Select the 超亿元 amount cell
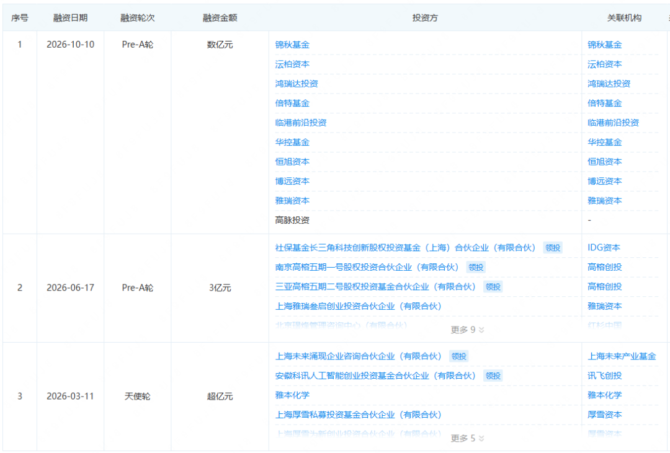This screenshot has height=453, width=670. click(220, 396)
